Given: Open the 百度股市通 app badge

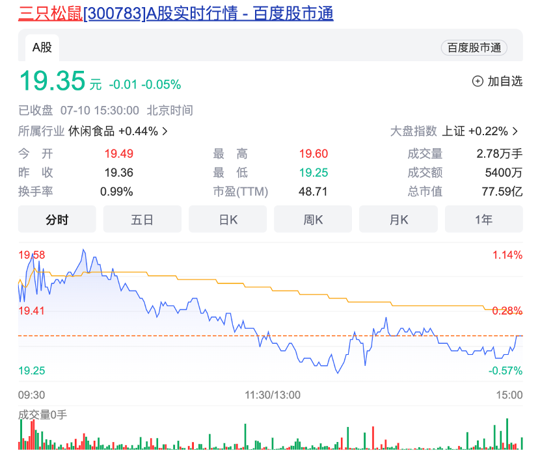Looking at the screenshot, I should [x=476, y=47].
